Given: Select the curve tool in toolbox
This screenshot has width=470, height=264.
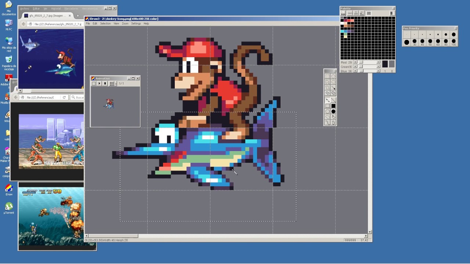Looking at the screenshot, I should point(328,122).
